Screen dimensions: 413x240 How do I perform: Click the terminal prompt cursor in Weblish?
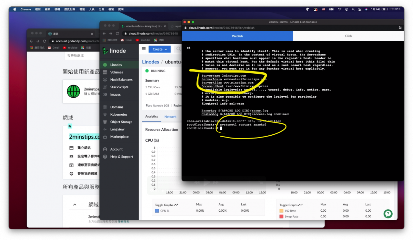tap(221, 128)
